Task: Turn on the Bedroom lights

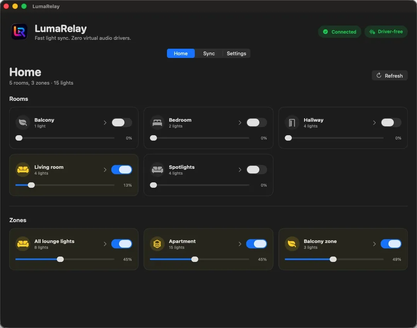Action: point(257,122)
